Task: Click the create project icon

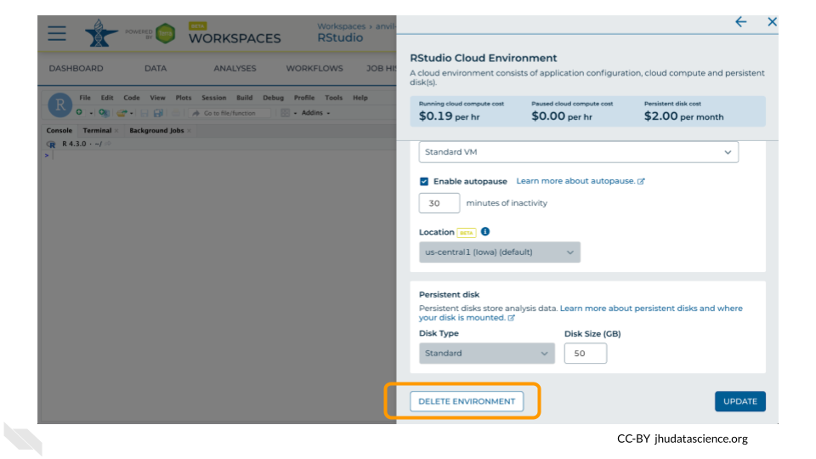Action: click(104, 113)
